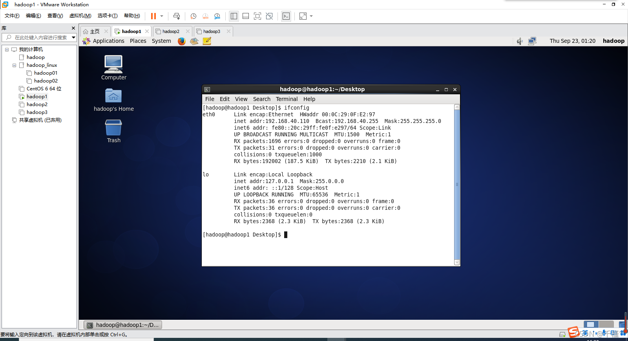The height and width of the screenshot is (341, 628).
Task: Open the snapshot manager
Action: tap(217, 16)
